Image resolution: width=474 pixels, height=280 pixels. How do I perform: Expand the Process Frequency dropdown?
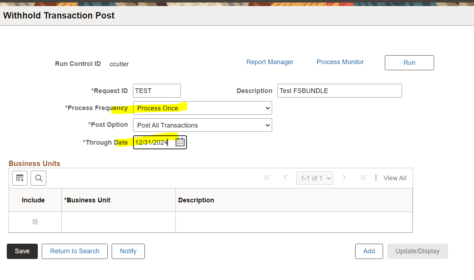pyautogui.click(x=202, y=108)
